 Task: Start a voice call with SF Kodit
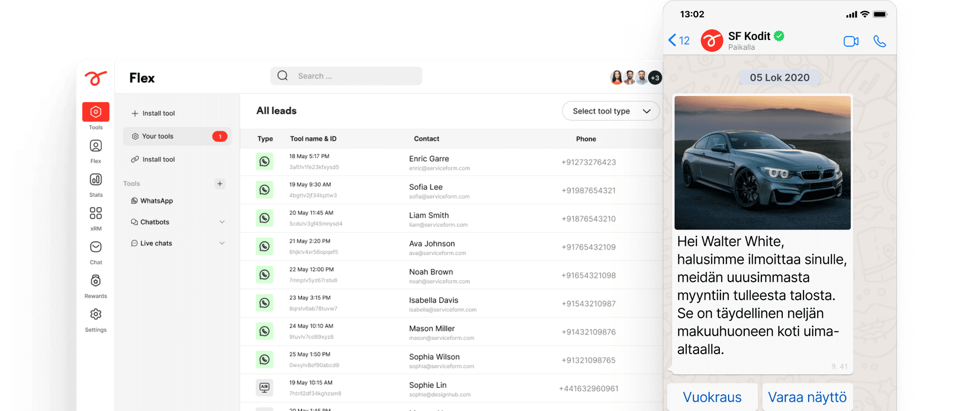[x=879, y=41]
